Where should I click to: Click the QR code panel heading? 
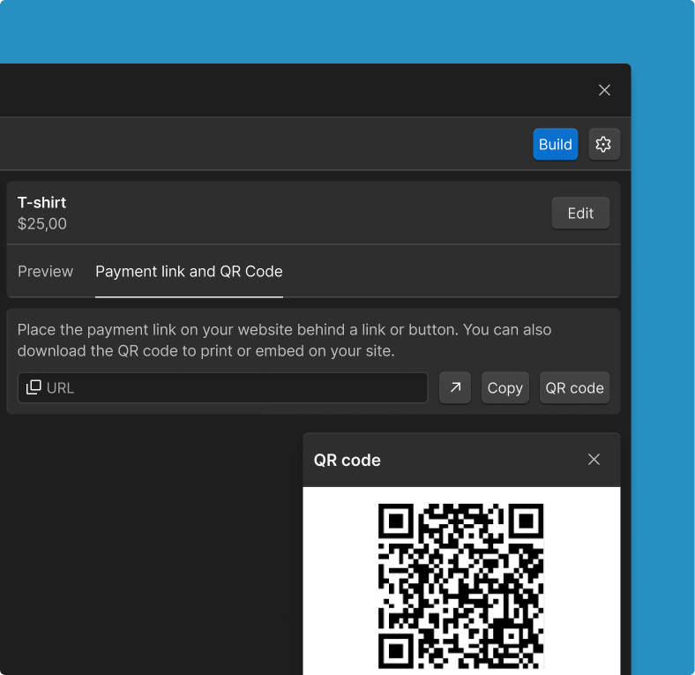point(347,461)
